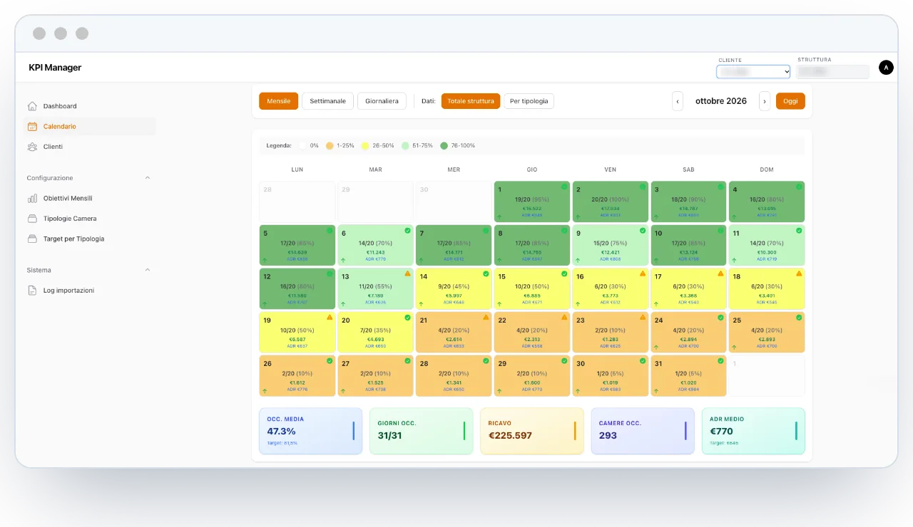Show data Per tipologia
The image size is (913, 527).
click(x=529, y=101)
